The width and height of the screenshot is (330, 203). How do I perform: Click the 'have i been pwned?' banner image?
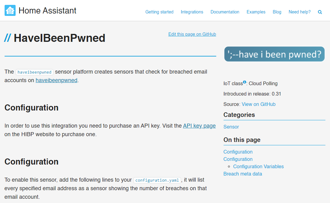click(x=274, y=54)
